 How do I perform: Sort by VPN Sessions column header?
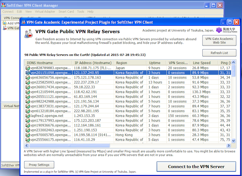tap(178, 63)
